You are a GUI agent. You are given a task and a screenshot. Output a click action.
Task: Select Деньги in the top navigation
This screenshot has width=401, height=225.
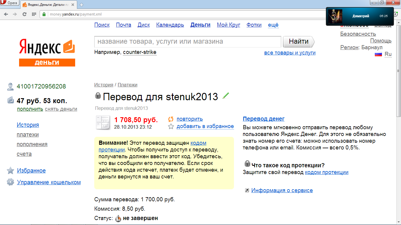coord(201,25)
